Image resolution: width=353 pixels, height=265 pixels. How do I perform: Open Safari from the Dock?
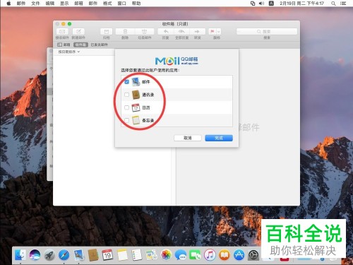coord(64,255)
